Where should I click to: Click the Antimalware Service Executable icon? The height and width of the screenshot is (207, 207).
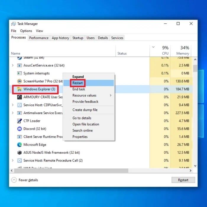coord(20,113)
